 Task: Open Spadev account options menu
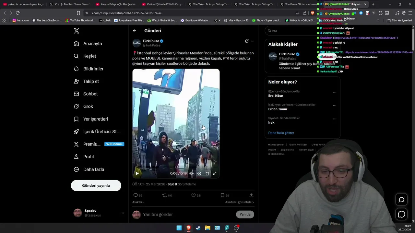[122, 213]
